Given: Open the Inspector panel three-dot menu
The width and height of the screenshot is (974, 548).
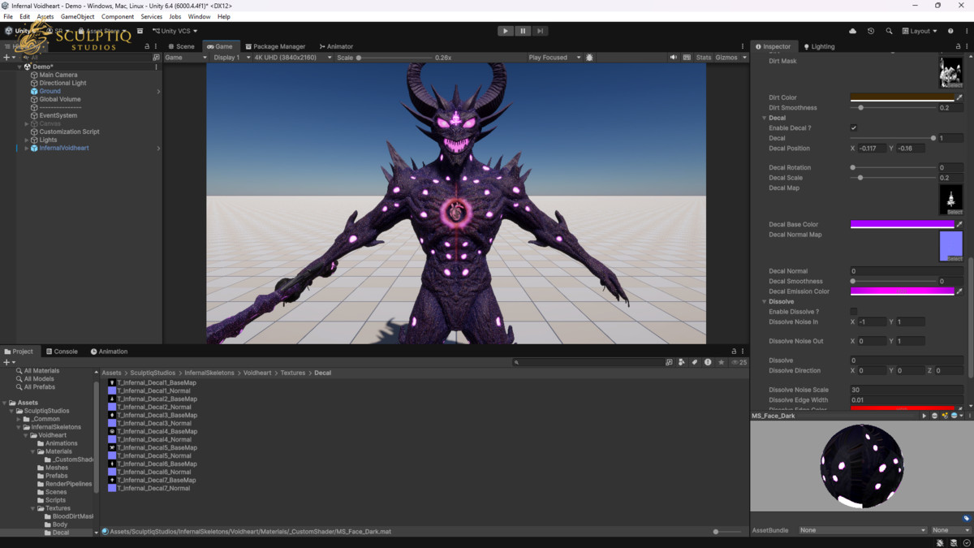Looking at the screenshot, I should [967, 46].
